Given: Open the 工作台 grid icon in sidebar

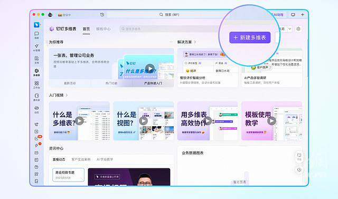Looking at the screenshot, I should (36, 84).
